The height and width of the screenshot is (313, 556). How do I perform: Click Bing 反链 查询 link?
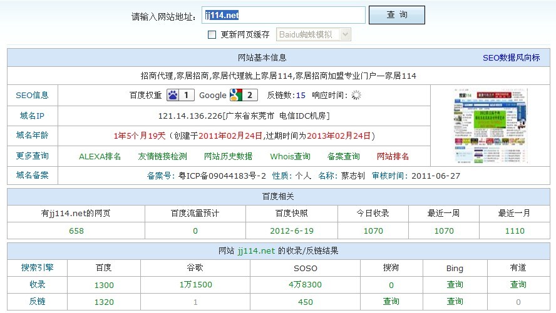click(455, 301)
